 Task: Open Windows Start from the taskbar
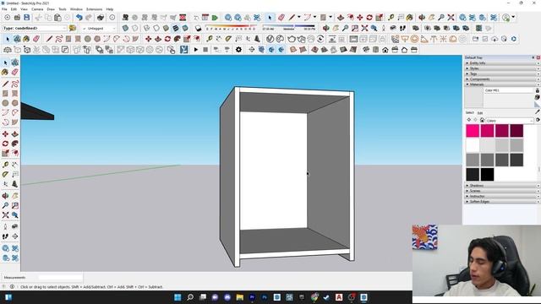pos(178,297)
